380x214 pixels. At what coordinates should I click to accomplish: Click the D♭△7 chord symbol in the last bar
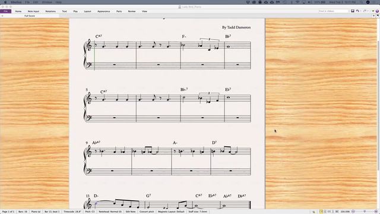pyautogui.click(x=242, y=196)
